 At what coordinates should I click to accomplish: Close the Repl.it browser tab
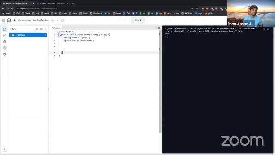tap(33, 3)
